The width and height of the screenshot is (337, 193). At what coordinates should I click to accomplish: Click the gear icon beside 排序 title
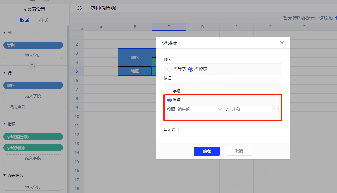pyautogui.click(x=165, y=43)
